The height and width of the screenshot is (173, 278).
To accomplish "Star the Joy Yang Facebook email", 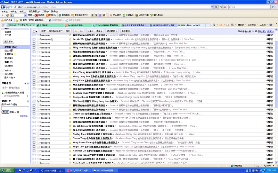I will tap(38, 60).
